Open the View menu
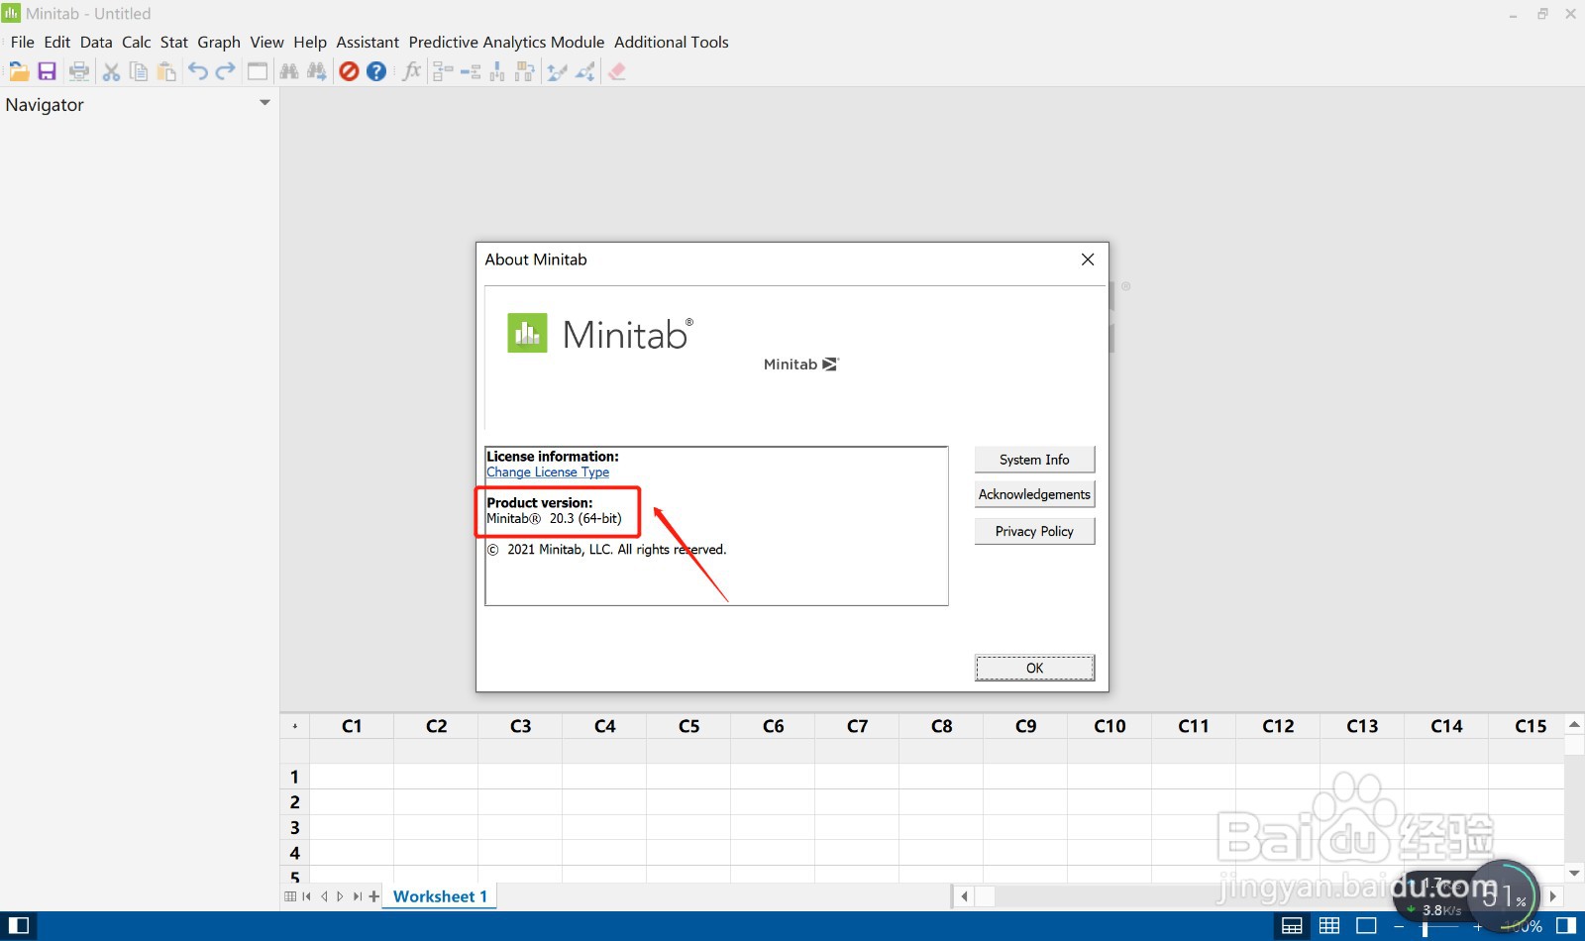Screen dimensions: 1585x941 pyautogui.click(x=266, y=42)
